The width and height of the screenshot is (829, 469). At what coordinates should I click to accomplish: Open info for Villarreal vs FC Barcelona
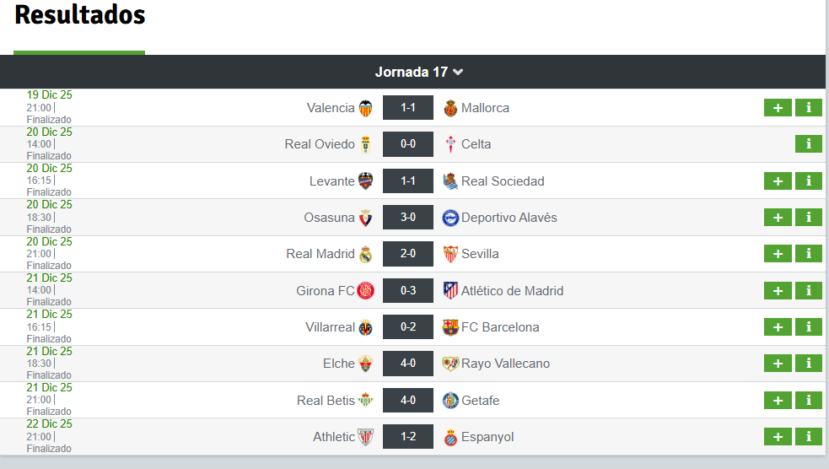[x=808, y=327]
